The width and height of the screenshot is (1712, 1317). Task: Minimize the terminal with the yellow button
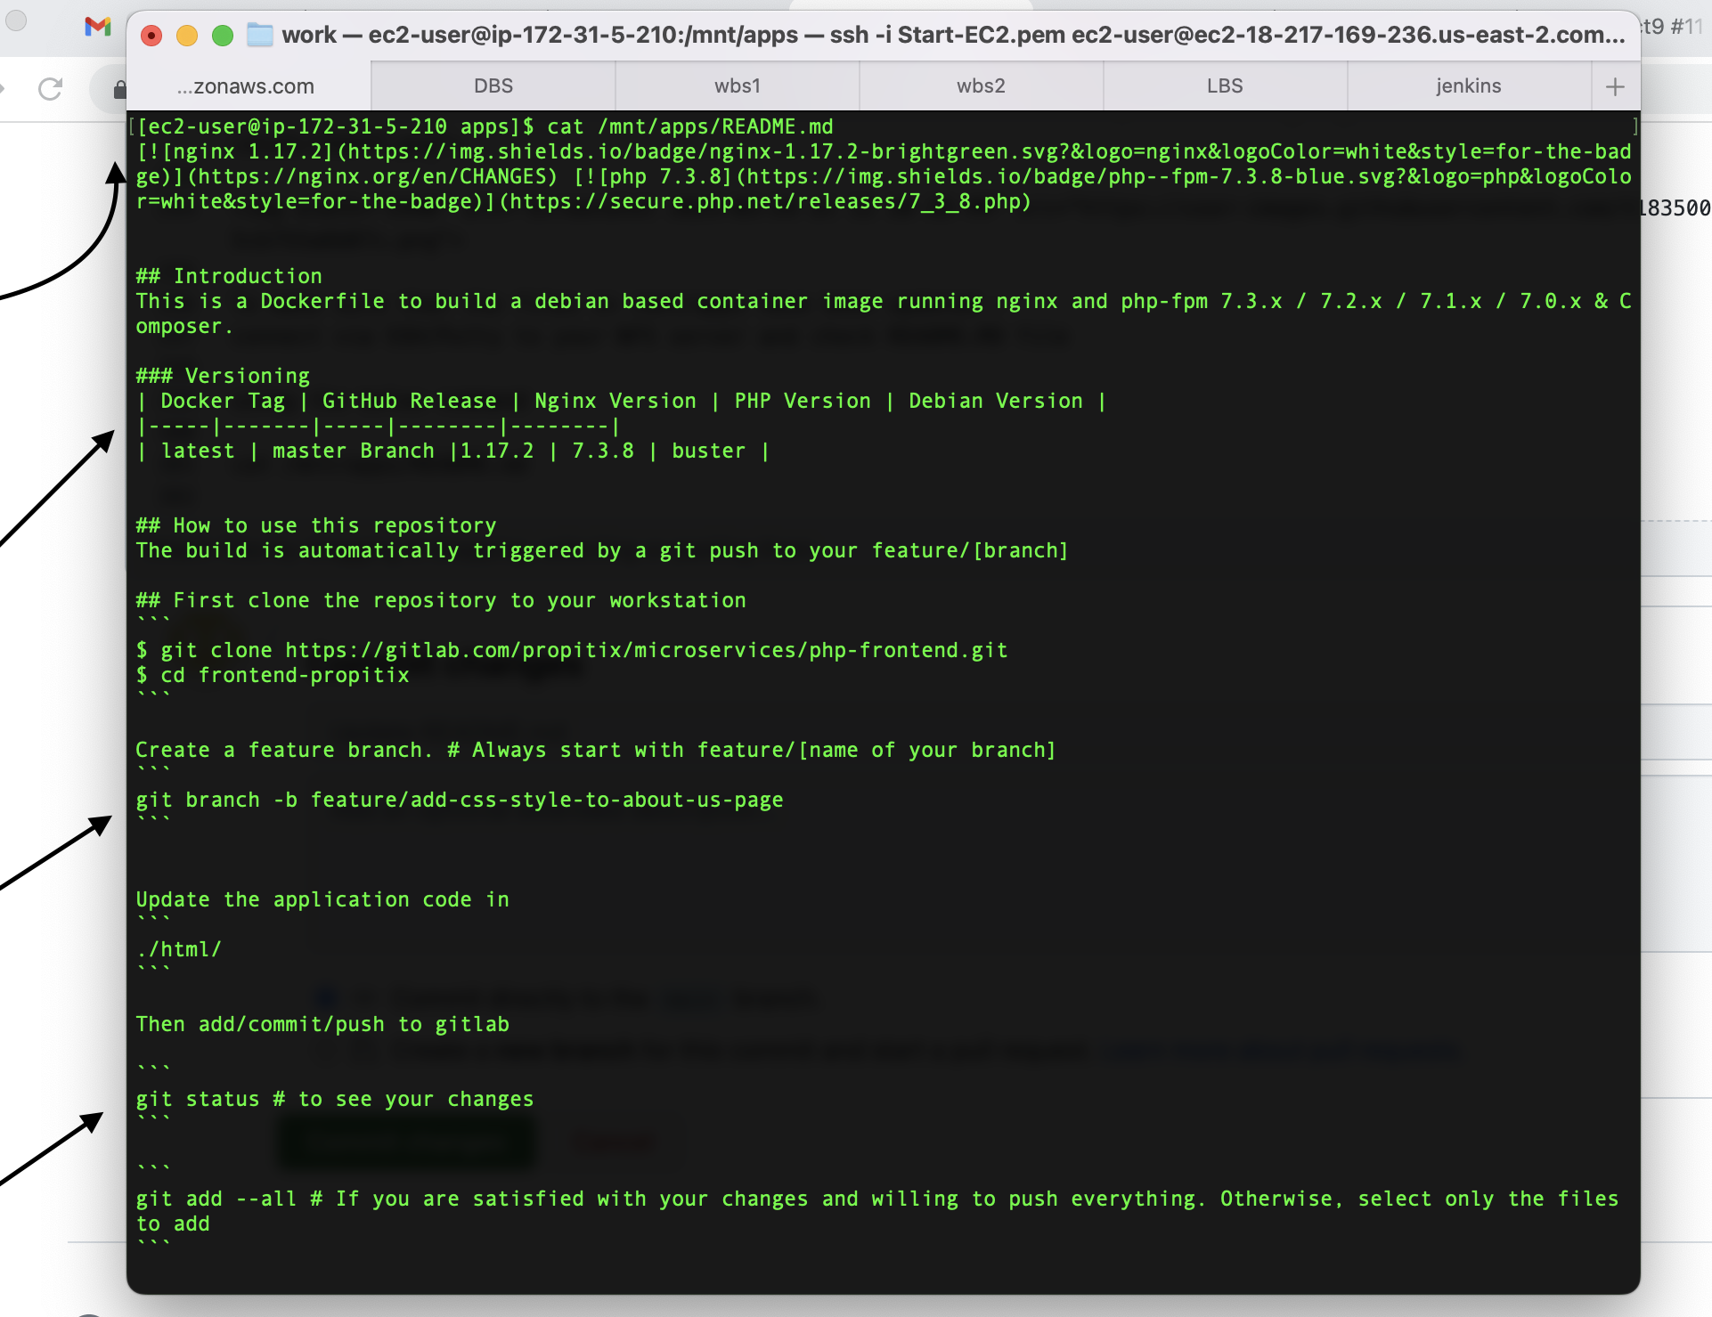coord(187,36)
